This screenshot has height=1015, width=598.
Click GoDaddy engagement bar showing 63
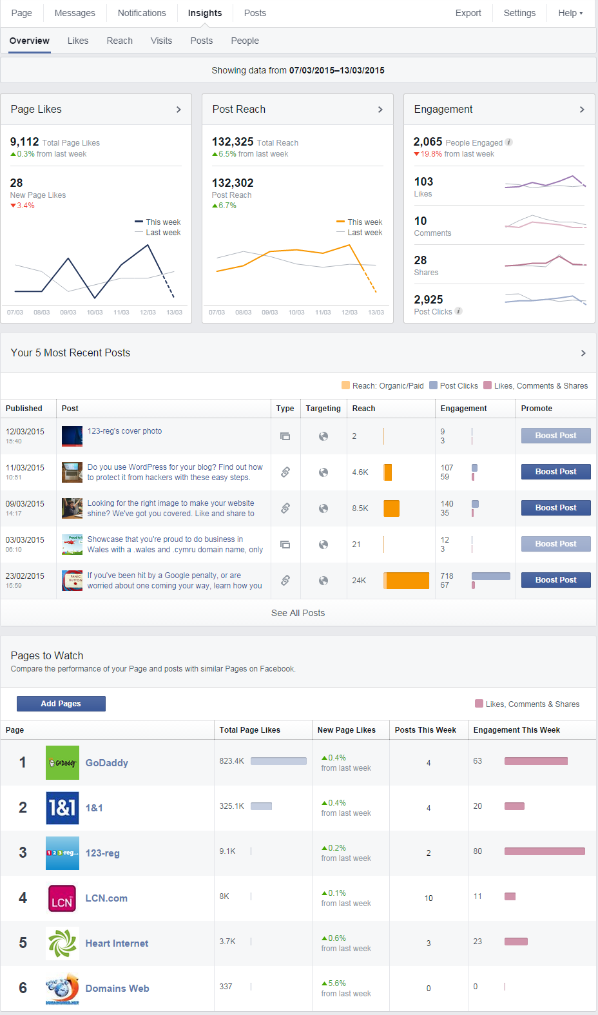[536, 761]
